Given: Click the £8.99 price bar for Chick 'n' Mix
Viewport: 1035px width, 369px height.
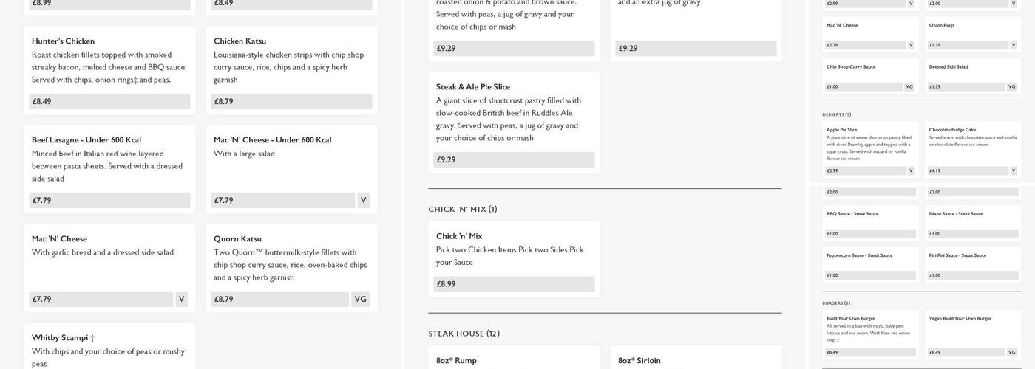Looking at the screenshot, I should coord(514,284).
